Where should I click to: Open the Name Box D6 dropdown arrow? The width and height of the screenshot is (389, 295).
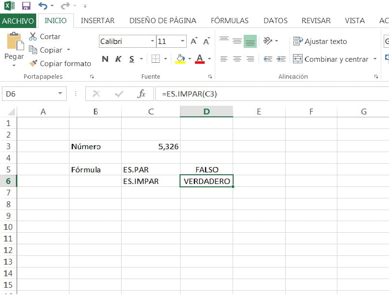point(60,94)
